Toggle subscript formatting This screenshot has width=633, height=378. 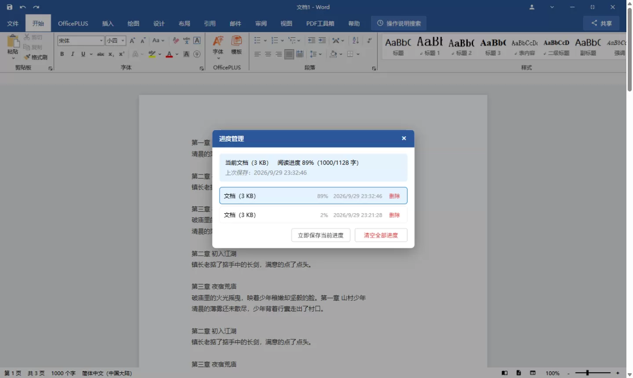(x=111, y=54)
